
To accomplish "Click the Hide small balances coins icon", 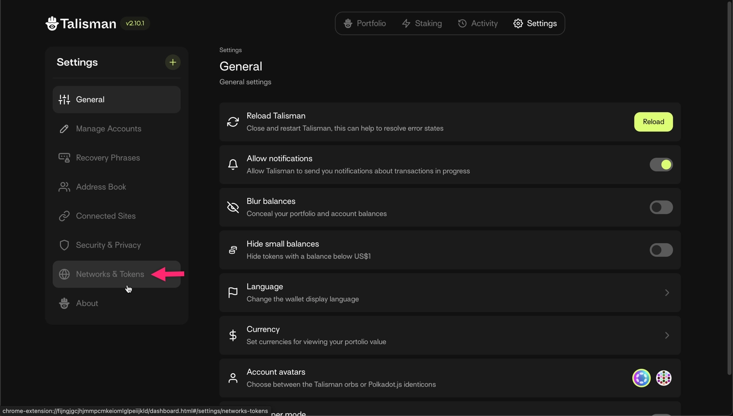I will click(x=233, y=250).
